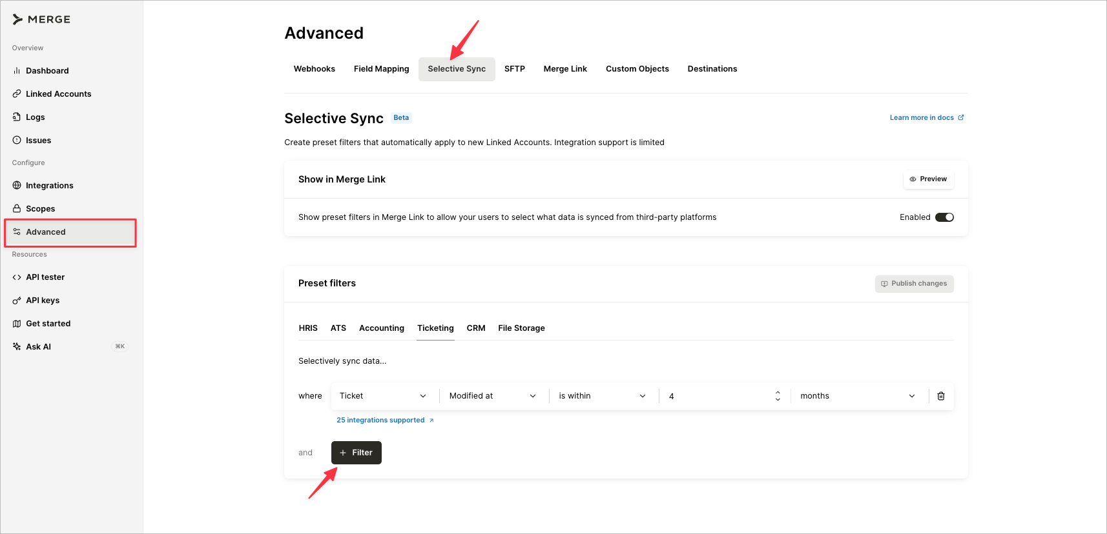Screen dimensions: 1107x534
Task: Select the ATS category tab
Action: [338, 328]
